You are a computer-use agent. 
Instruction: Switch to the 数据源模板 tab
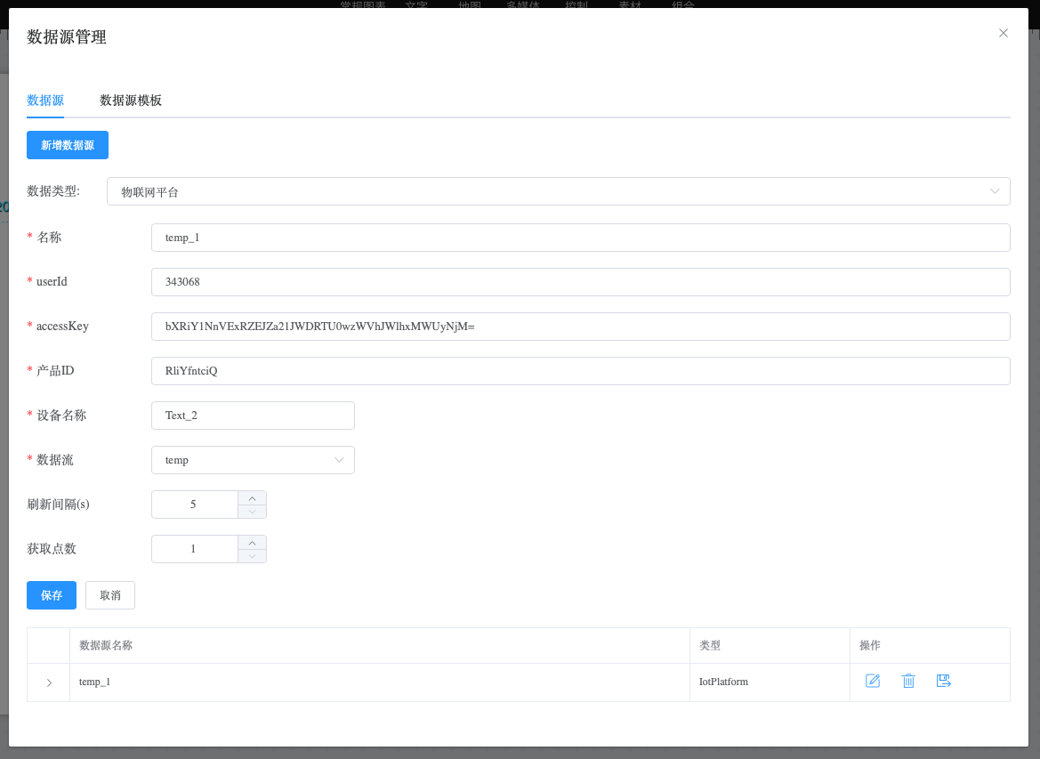(131, 101)
